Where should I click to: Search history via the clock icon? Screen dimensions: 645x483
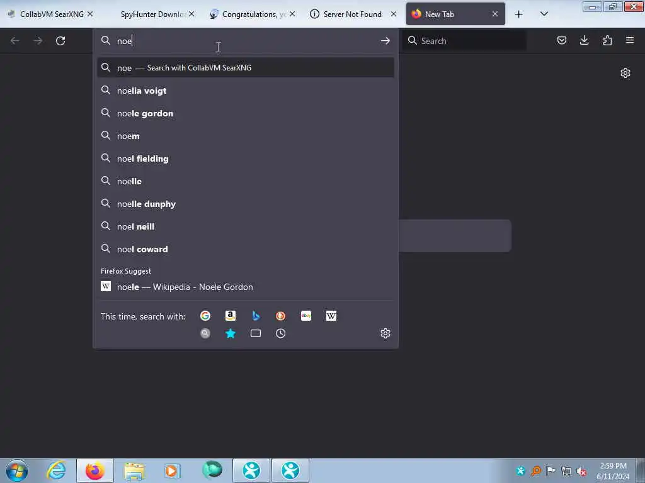click(280, 333)
